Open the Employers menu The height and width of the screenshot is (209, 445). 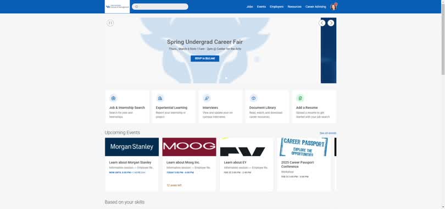(x=276, y=7)
